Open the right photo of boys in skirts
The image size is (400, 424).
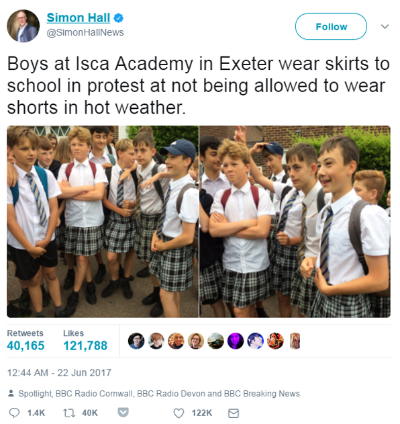click(295, 222)
